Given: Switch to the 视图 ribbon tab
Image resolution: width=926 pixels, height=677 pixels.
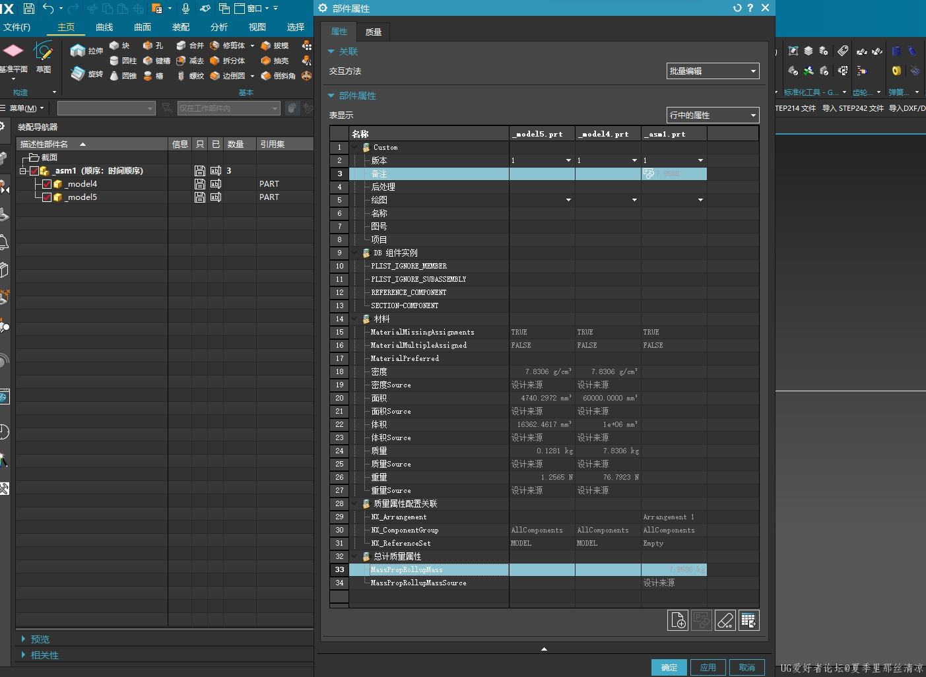Looking at the screenshot, I should click(x=257, y=27).
